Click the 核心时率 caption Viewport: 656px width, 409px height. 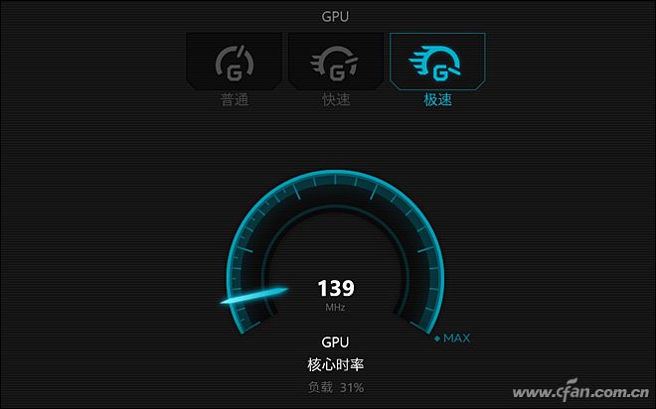tap(336, 364)
